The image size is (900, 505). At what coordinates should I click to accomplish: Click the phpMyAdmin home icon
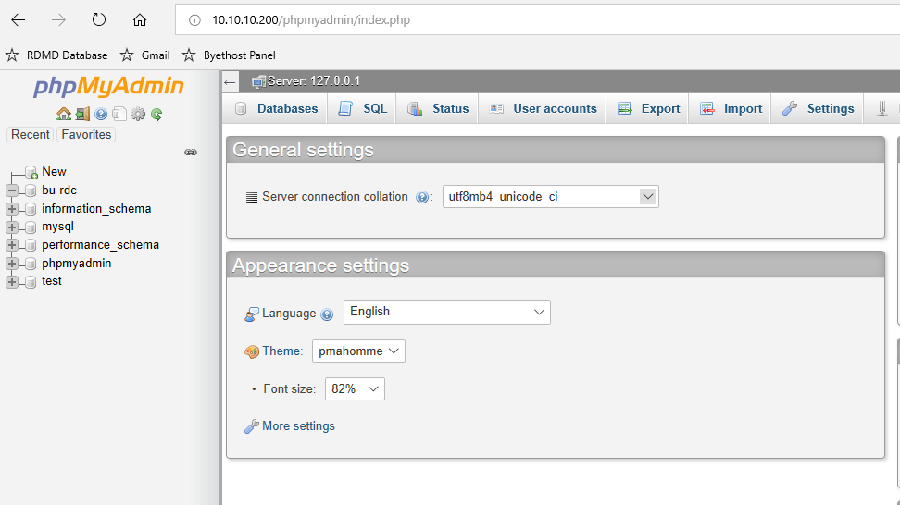pos(64,114)
